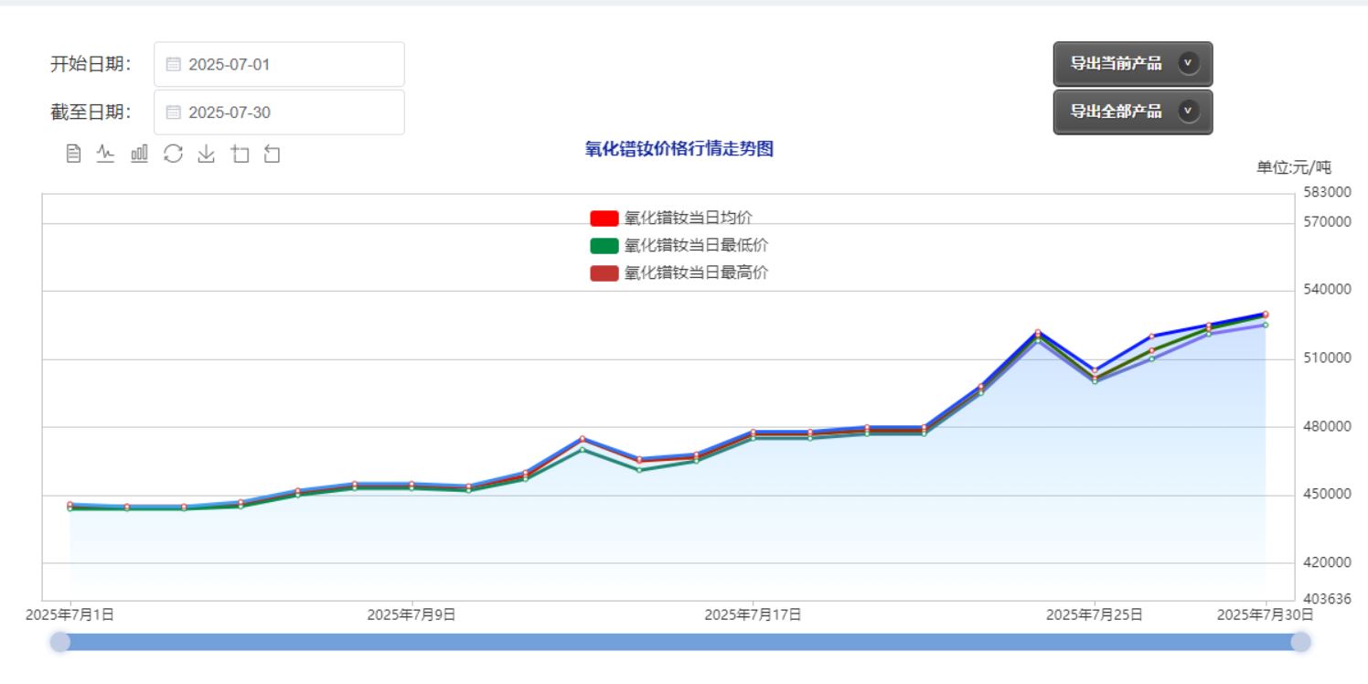1368x684 pixels.
Task: Open the chart data view icon
Action: click(74, 154)
